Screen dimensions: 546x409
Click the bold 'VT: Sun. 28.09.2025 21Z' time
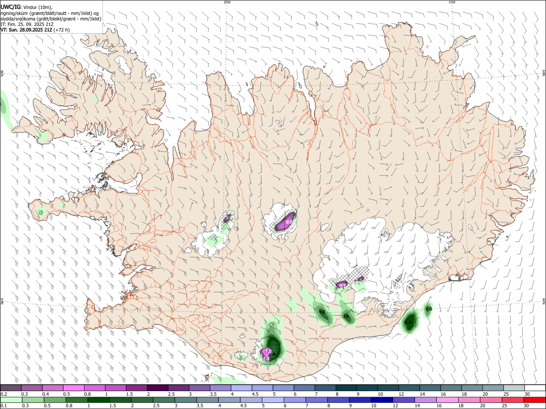(26, 30)
